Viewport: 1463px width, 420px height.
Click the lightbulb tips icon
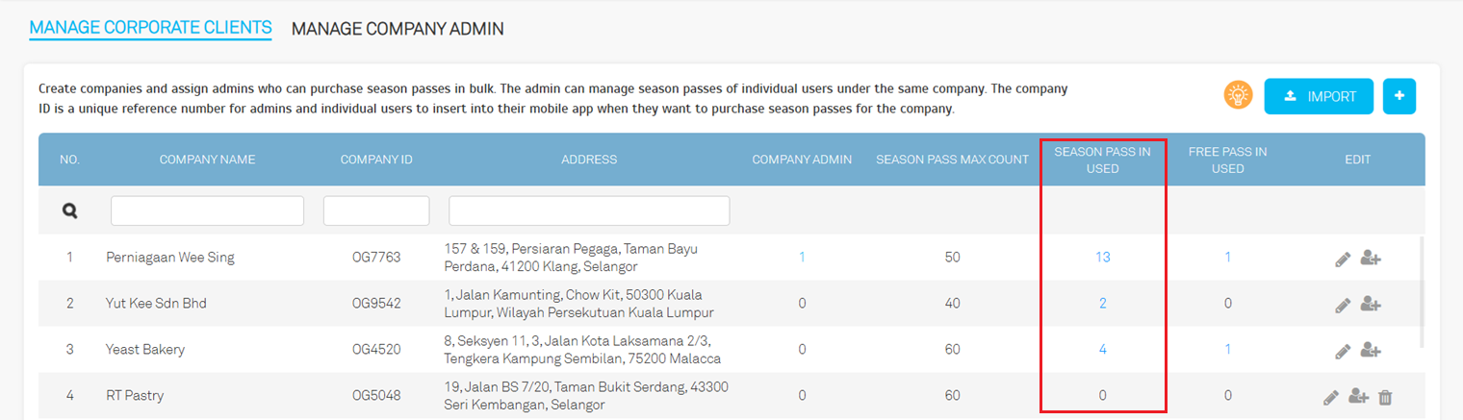tap(1237, 95)
